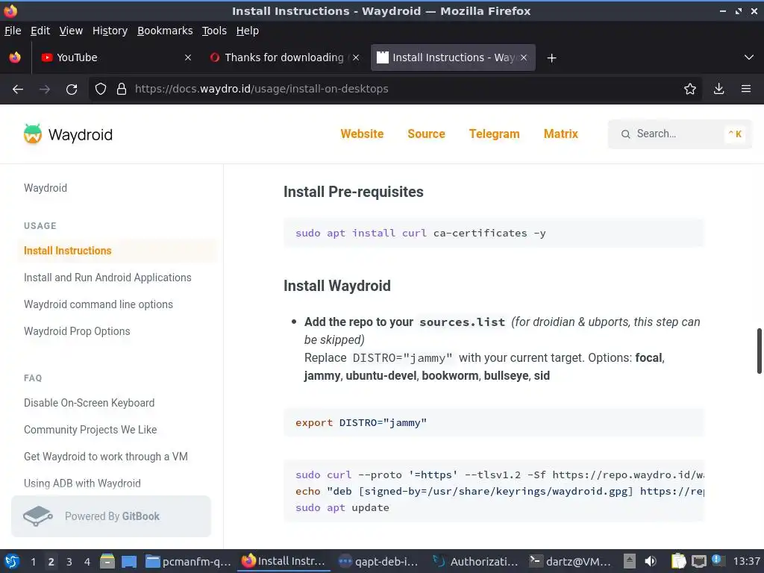Open the Firefox View pinned icon
The image size is (764, 573).
coord(15,57)
